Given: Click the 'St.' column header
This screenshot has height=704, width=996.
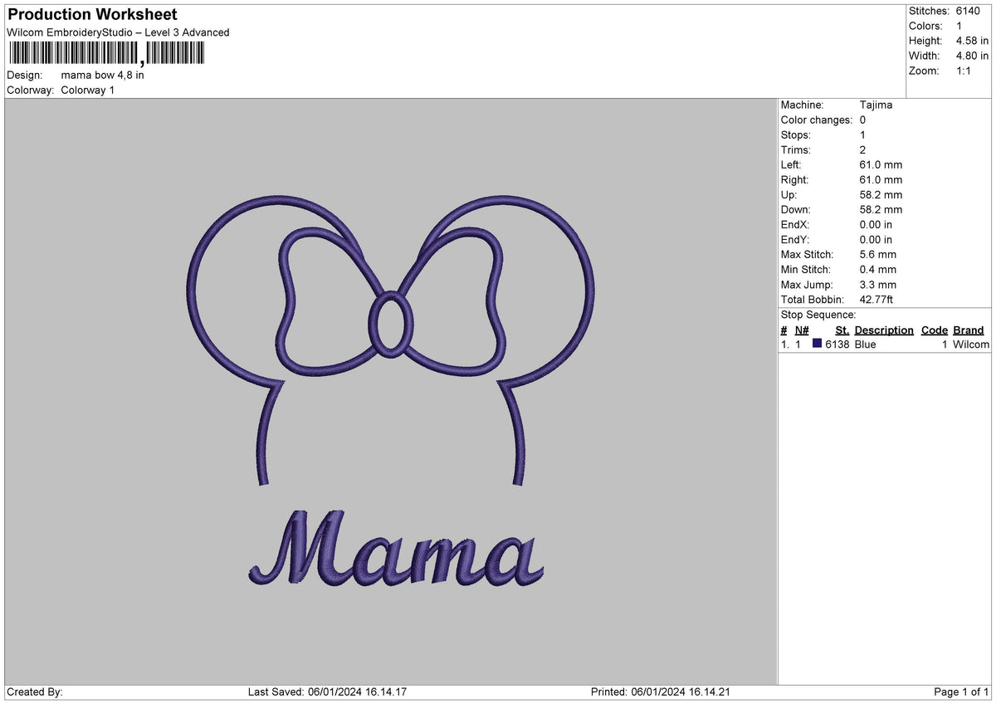Looking at the screenshot, I should point(842,330).
